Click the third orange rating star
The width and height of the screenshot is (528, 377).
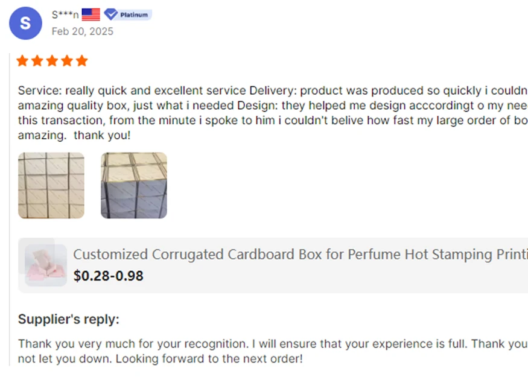(52, 61)
